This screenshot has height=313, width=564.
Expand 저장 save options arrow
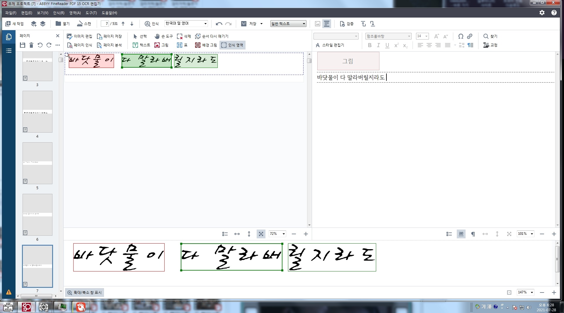coord(261,24)
